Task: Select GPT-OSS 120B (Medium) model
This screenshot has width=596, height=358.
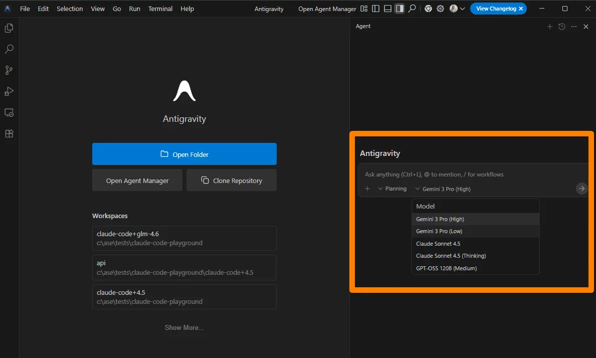Action: (476, 268)
